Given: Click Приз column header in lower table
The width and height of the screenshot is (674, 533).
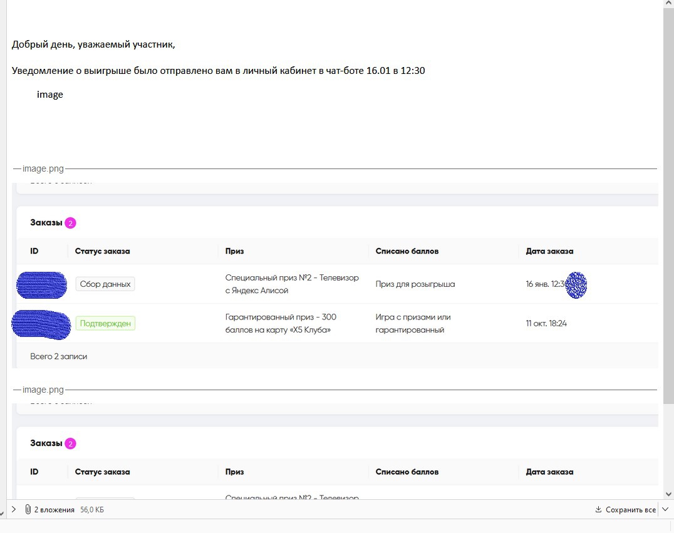Looking at the screenshot, I should 235,472.
